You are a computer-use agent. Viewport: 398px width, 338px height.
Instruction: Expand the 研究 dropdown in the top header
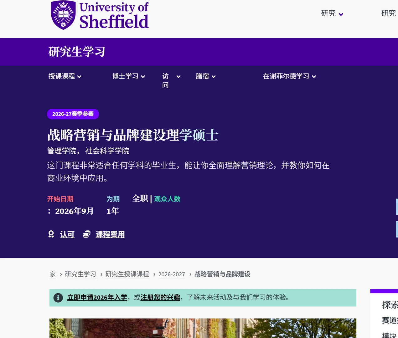(x=341, y=14)
